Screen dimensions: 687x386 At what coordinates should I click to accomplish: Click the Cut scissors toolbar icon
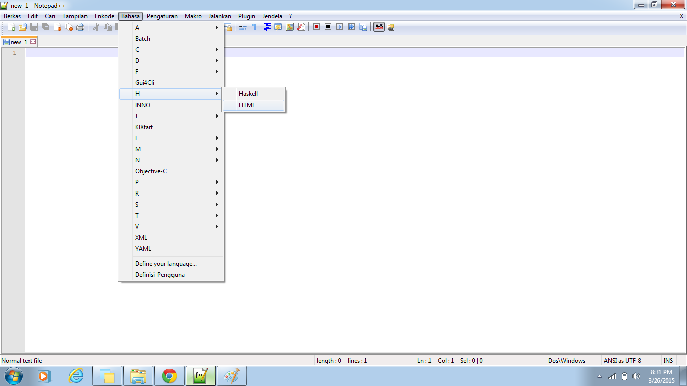96,27
